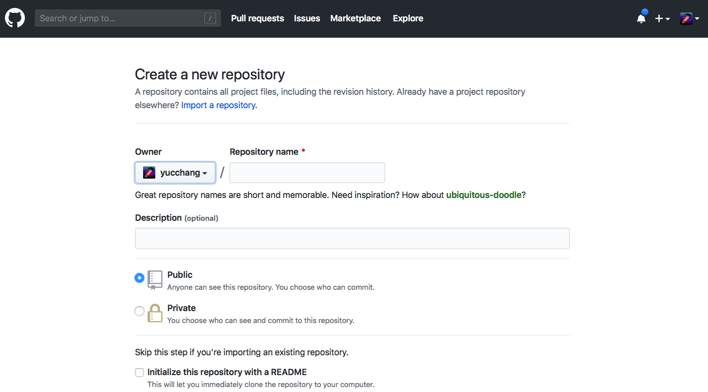Click the Private repository lock icon
This screenshot has height=392, width=708.
[x=155, y=313]
